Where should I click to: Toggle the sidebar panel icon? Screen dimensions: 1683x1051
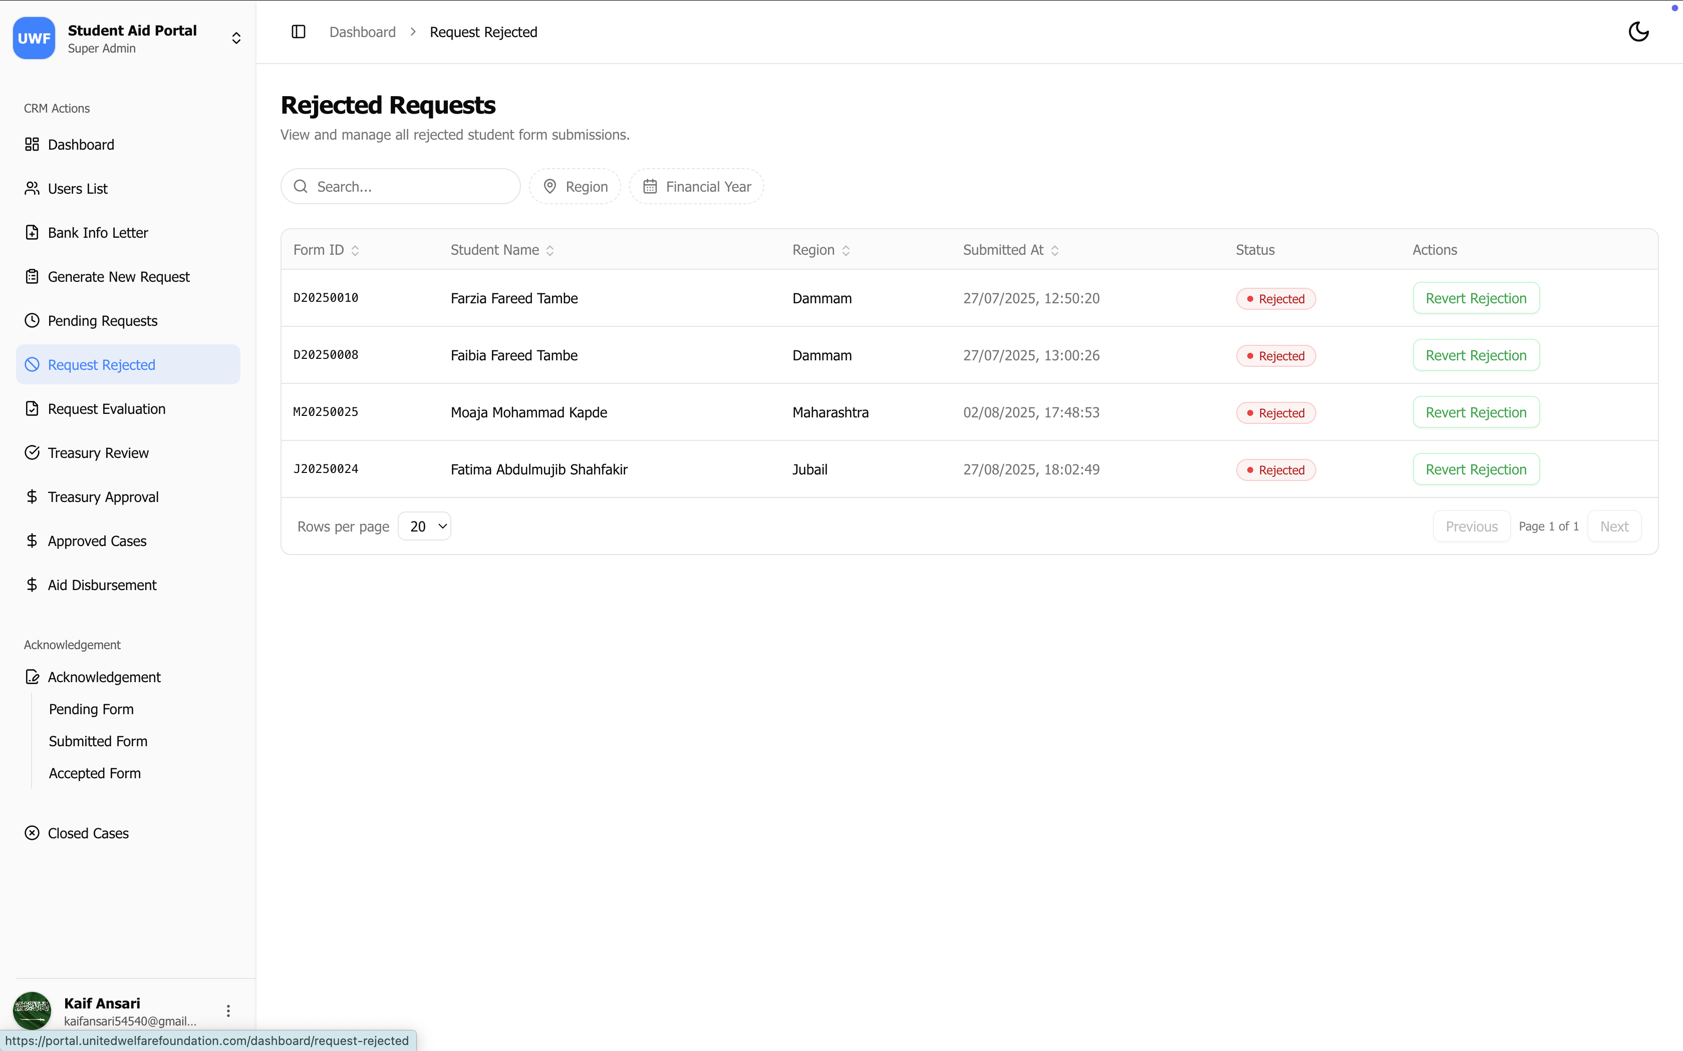pos(299,32)
